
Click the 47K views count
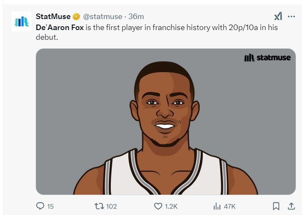(x=230, y=206)
